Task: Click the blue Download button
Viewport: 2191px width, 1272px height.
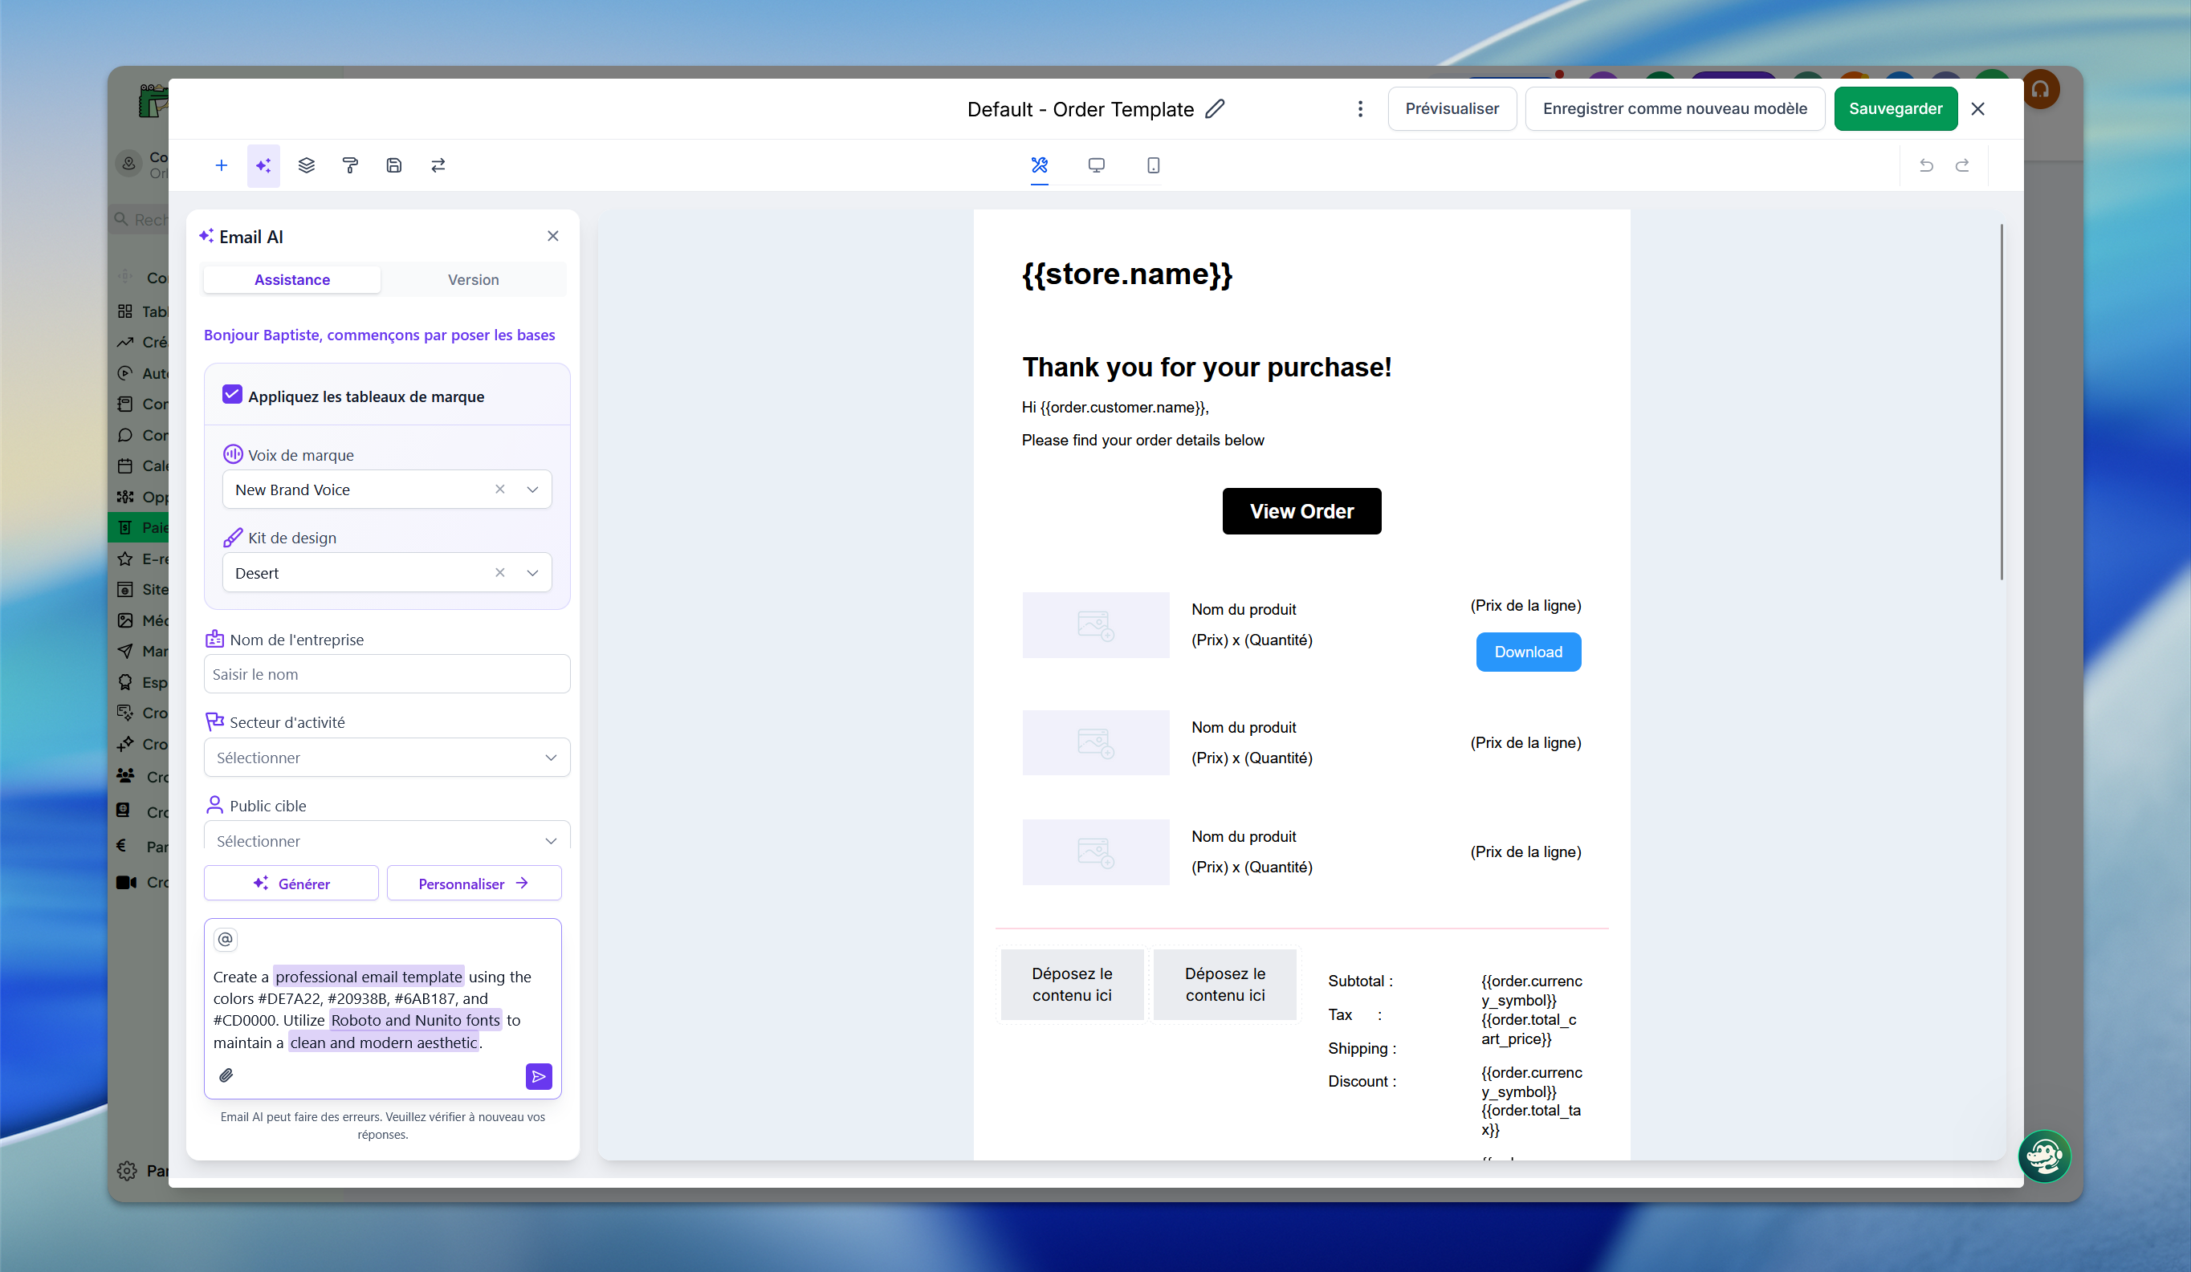Action: pos(1529,652)
